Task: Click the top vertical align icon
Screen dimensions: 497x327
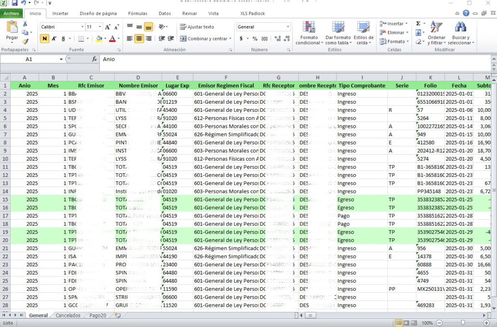Action: 130,27
